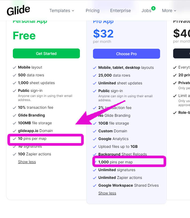Open the Templates dropdown menu
Viewport: 190px width, 218px height.
[x=62, y=11]
